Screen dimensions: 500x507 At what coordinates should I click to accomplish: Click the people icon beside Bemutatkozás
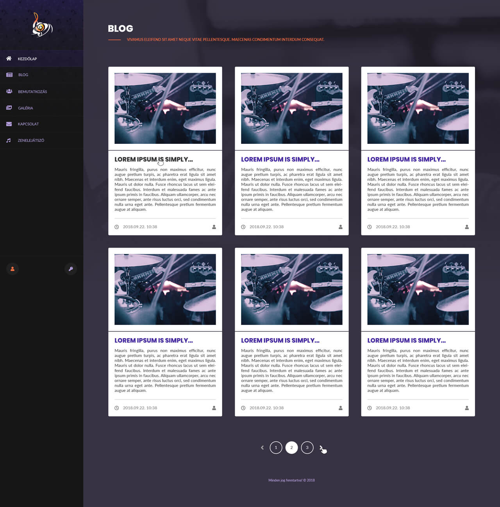click(9, 91)
